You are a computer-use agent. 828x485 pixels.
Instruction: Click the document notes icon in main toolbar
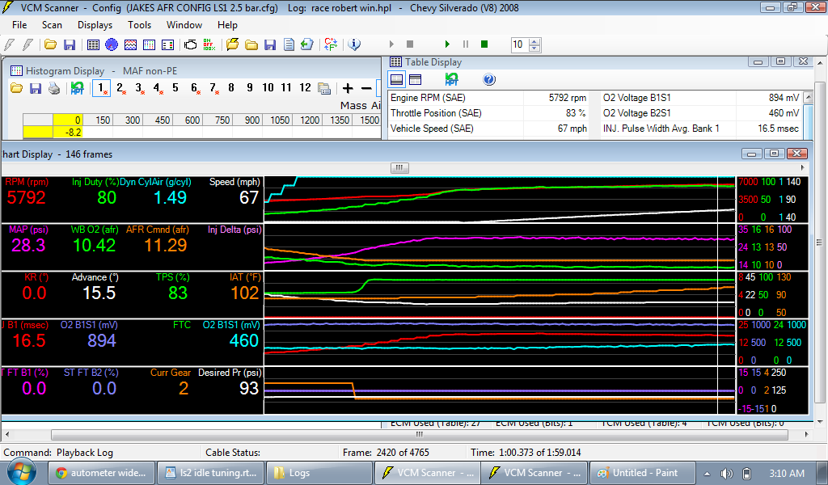[x=289, y=44]
